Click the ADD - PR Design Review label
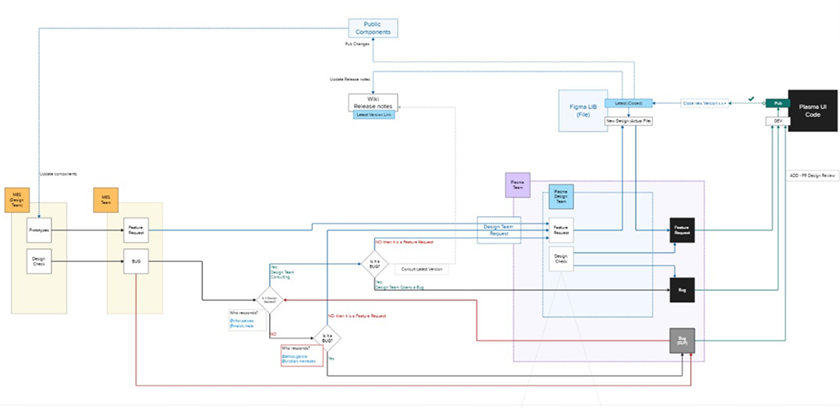840x408 pixels. (x=813, y=176)
